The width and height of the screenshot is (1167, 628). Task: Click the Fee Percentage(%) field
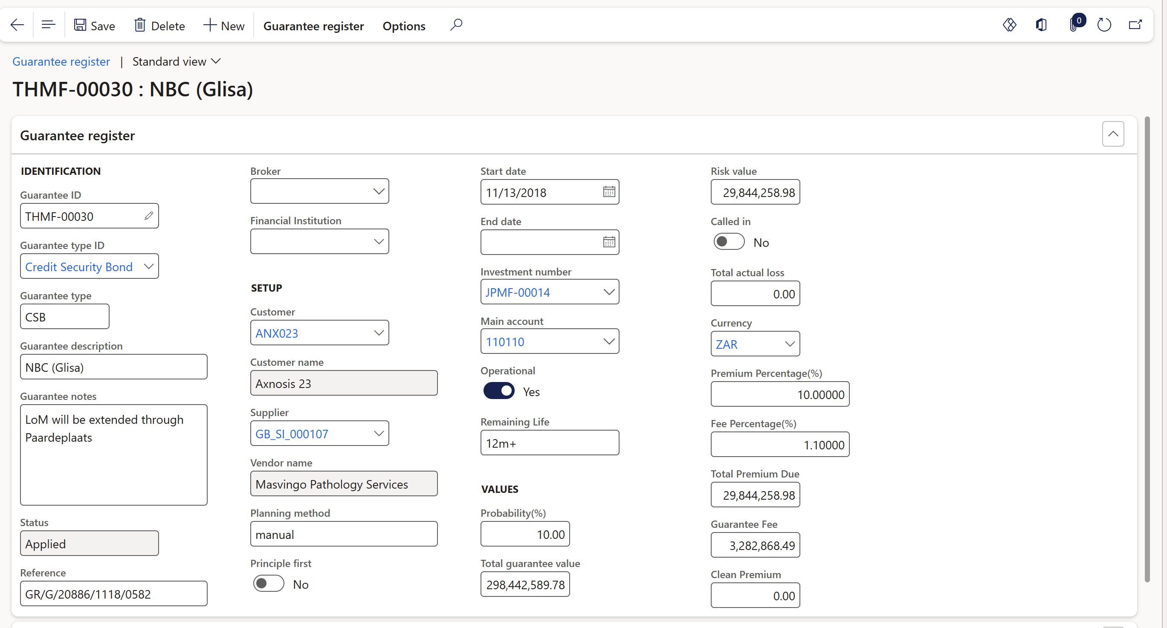780,445
